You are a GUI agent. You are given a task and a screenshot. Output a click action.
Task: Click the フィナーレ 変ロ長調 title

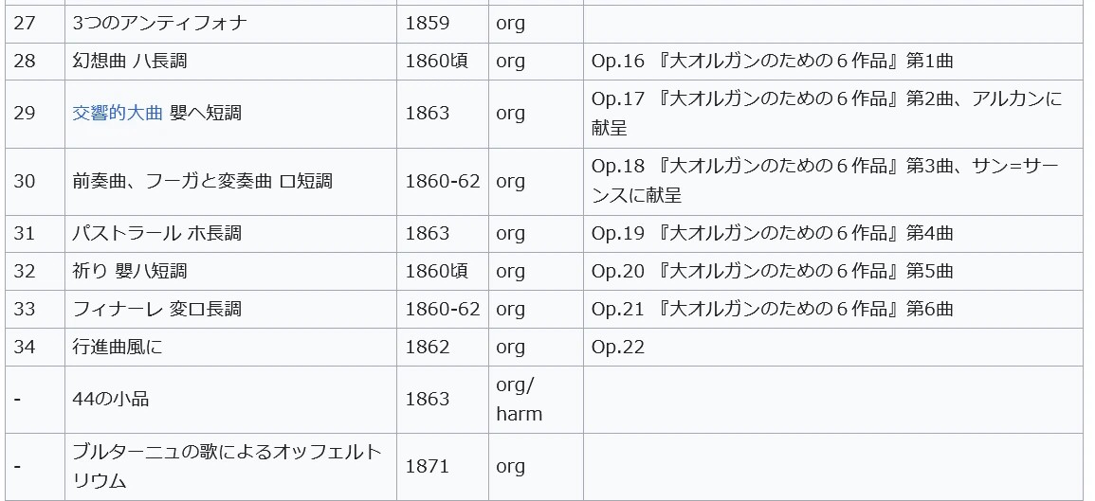pyautogui.click(x=156, y=309)
